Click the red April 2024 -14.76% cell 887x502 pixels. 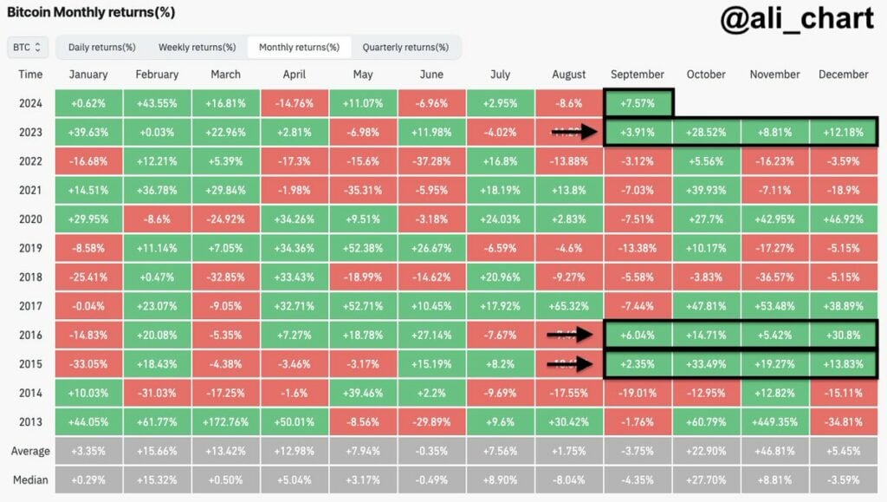click(294, 102)
